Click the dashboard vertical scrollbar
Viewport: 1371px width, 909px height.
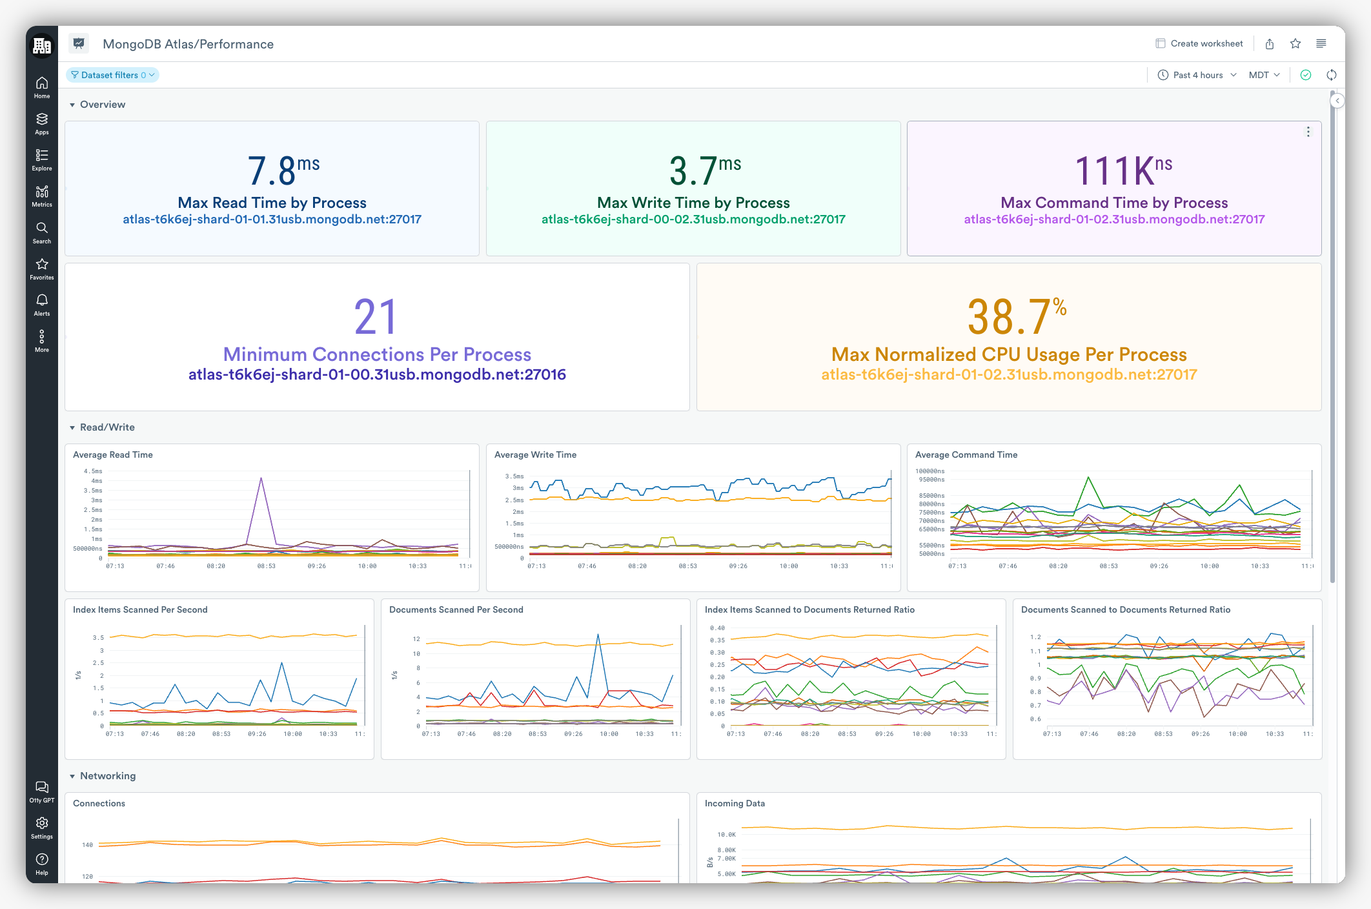coord(1333,336)
